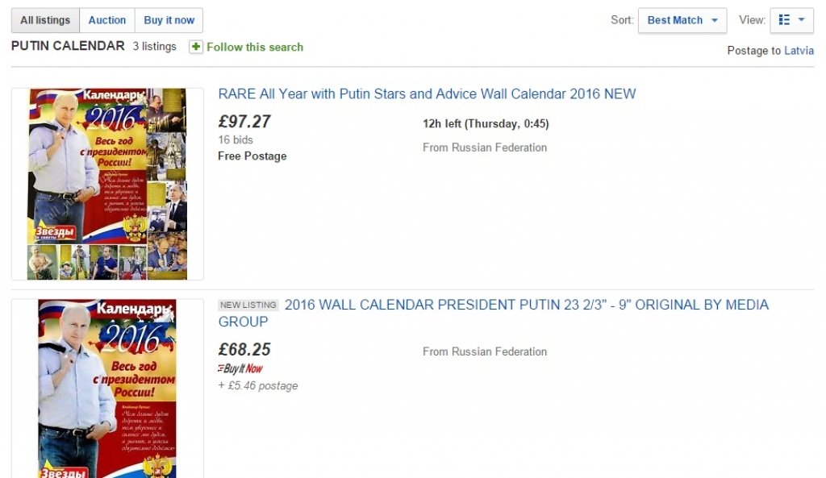
Task: Change postage destination via Latvia link
Action: click(799, 51)
